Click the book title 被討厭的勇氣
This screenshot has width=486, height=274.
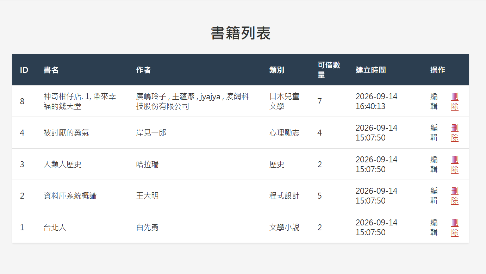pyautogui.click(x=66, y=133)
